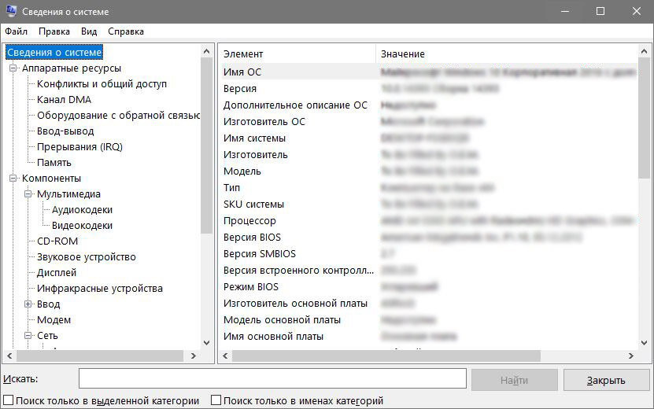Select the Модель основной платы row
654x409 pixels.
tap(428, 320)
